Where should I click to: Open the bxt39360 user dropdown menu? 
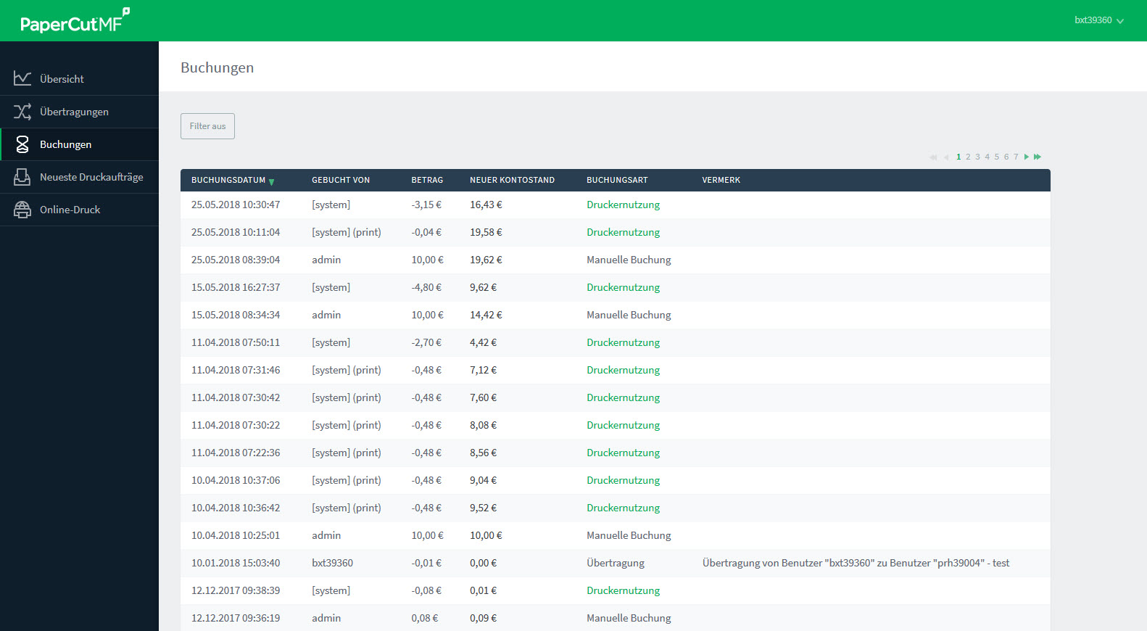coord(1098,20)
